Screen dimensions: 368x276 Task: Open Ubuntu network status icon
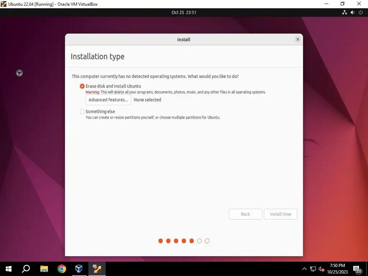[x=344, y=13]
